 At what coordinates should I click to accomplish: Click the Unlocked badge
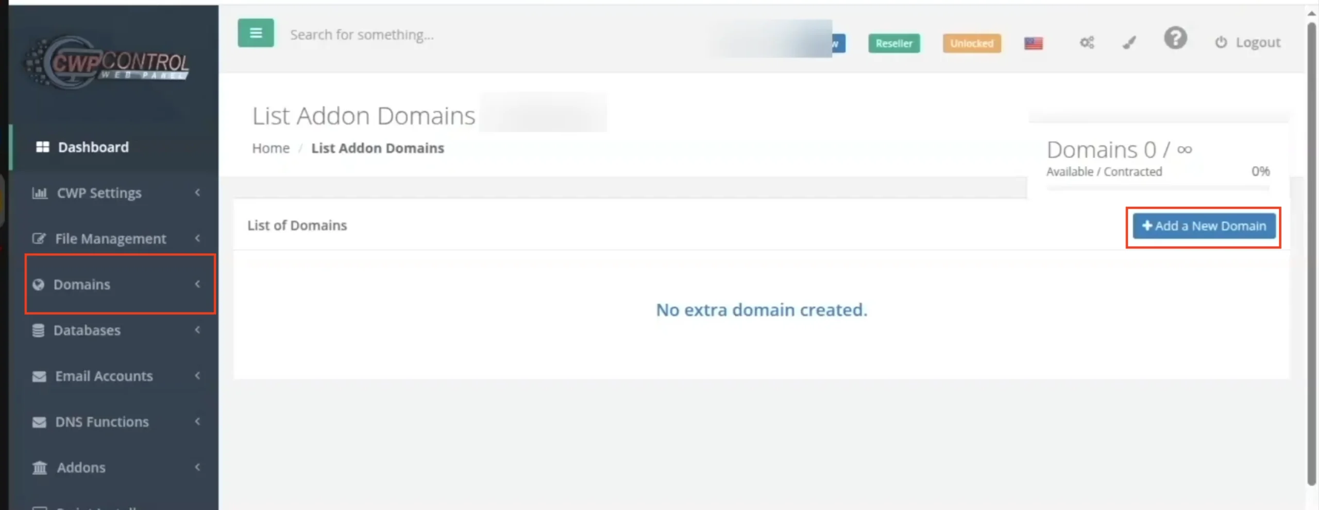point(972,43)
